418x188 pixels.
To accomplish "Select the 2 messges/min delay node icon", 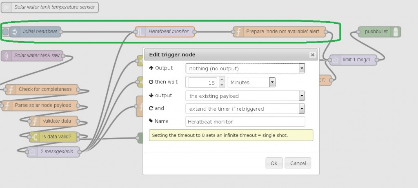I will [32, 152].
